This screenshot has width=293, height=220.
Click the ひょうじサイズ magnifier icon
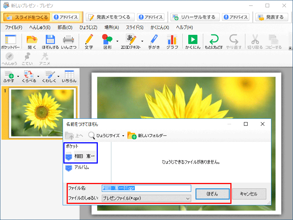point(92,135)
